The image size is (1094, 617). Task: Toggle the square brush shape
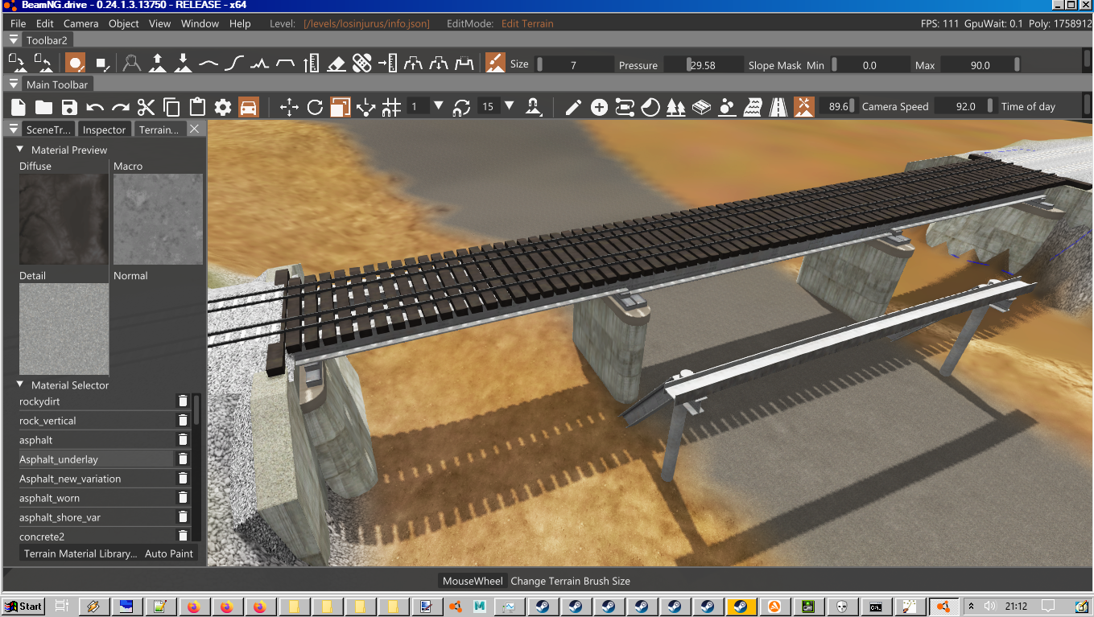(102, 64)
